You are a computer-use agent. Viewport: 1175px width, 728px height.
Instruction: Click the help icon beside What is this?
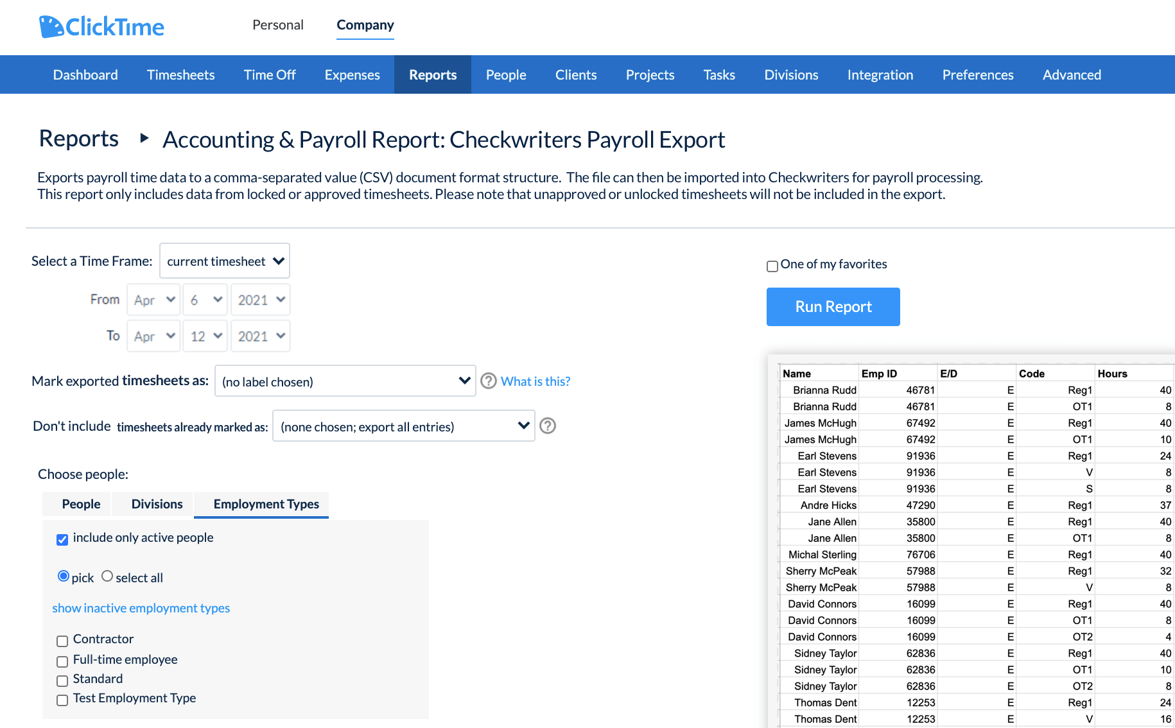[x=489, y=381]
